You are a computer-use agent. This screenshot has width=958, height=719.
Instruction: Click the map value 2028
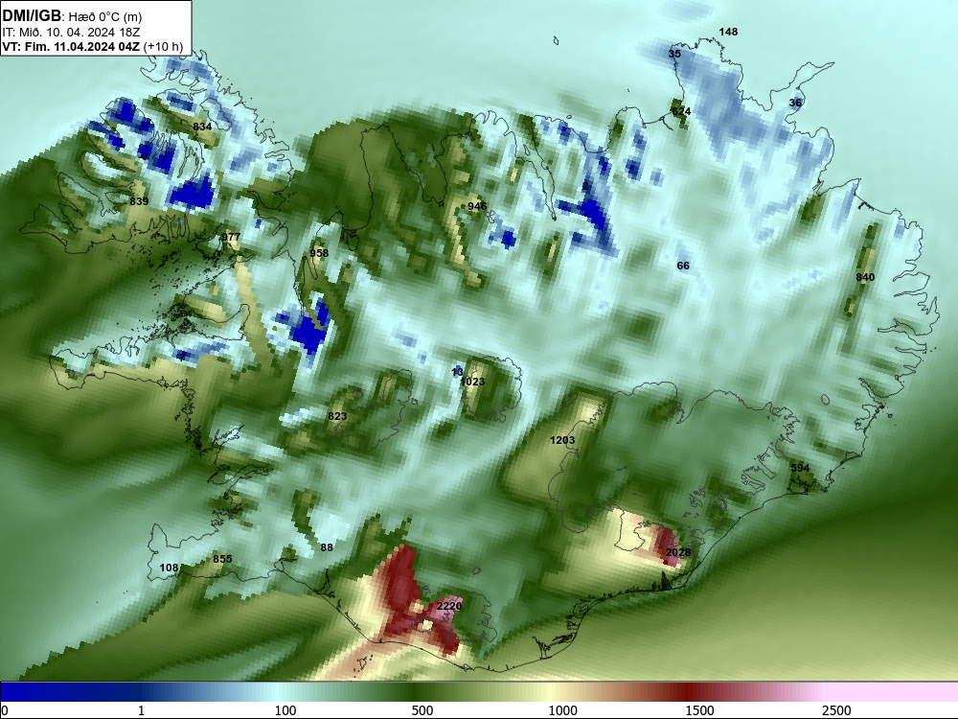click(678, 552)
